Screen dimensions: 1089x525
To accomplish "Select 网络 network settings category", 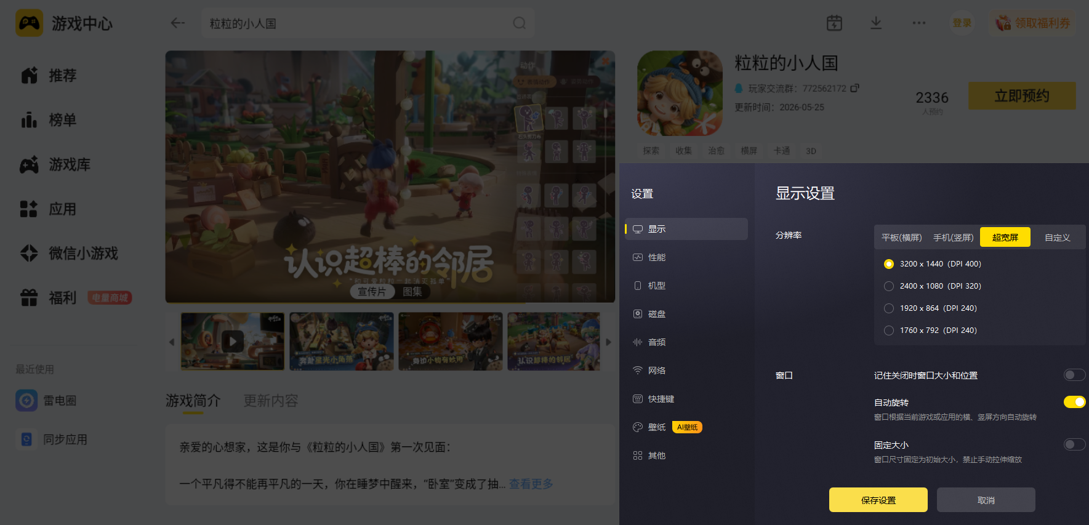I will (686, 371).
